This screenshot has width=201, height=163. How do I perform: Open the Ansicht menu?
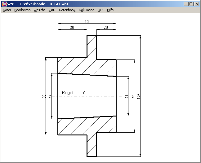(x=40, y=10)
